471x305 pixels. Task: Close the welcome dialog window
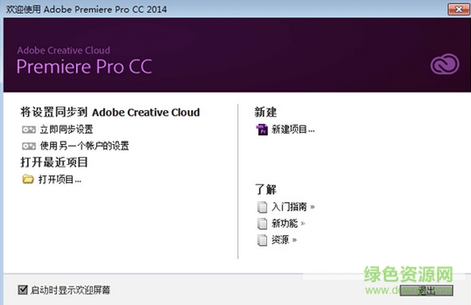[x=458, y=10]
